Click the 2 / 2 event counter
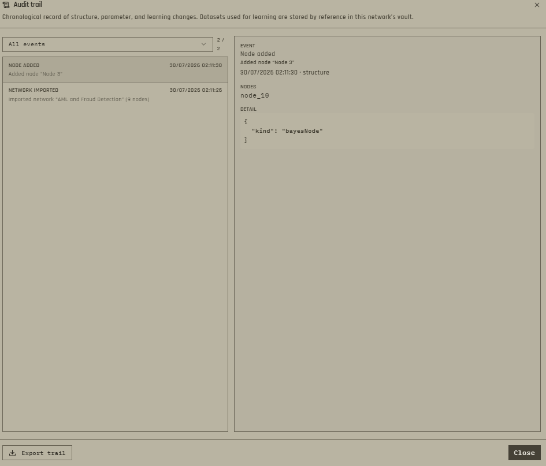The width and height of the screenshot is (546, 466). [220, 44]
